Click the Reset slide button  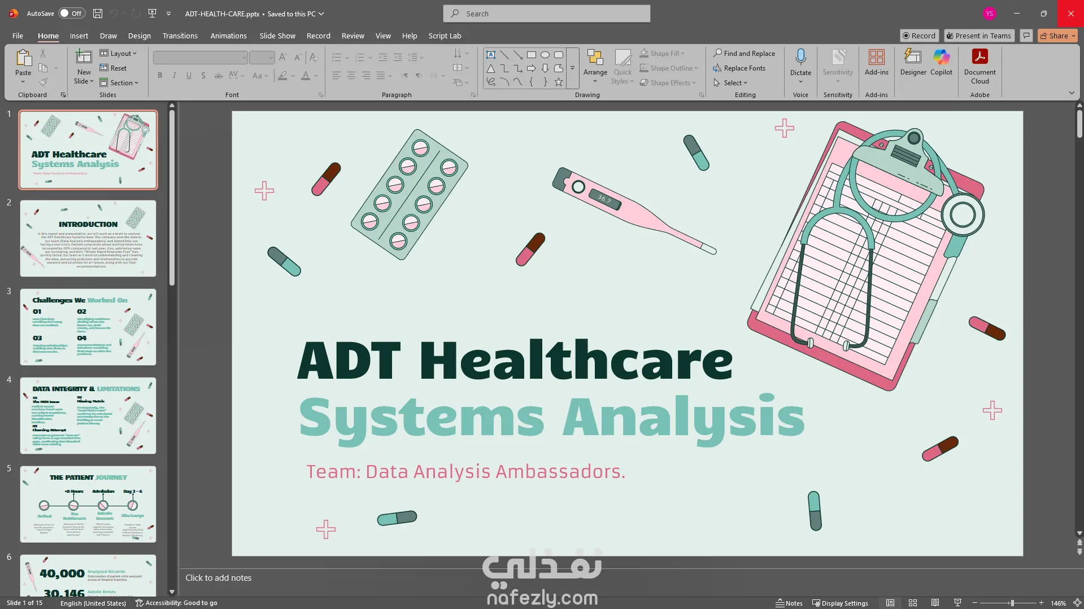pos(113,68)
